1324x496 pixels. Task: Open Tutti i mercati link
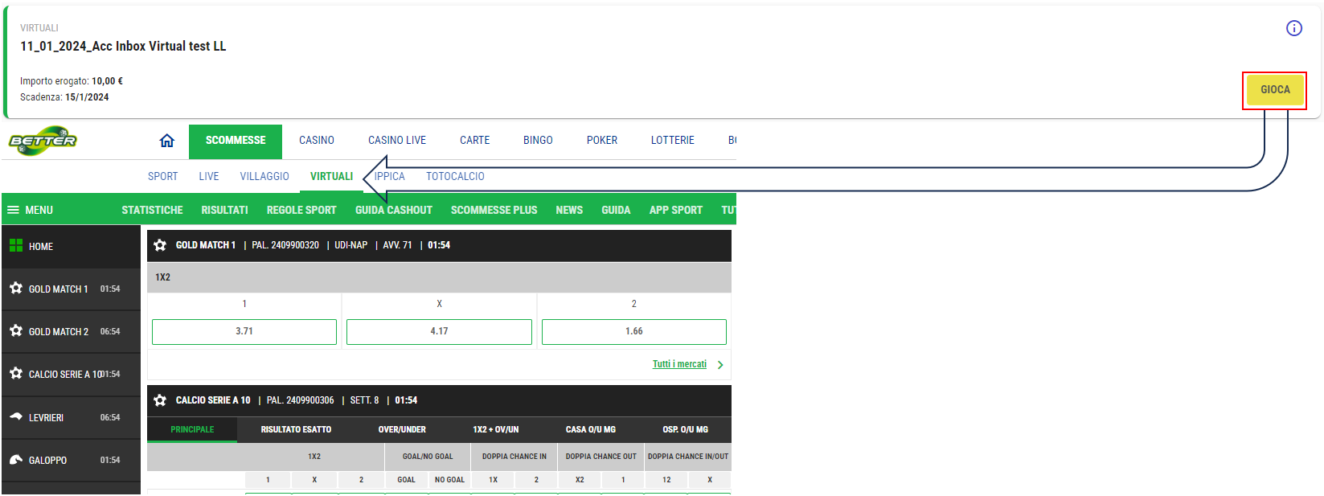pyautogui.click(x=679, y=364)
